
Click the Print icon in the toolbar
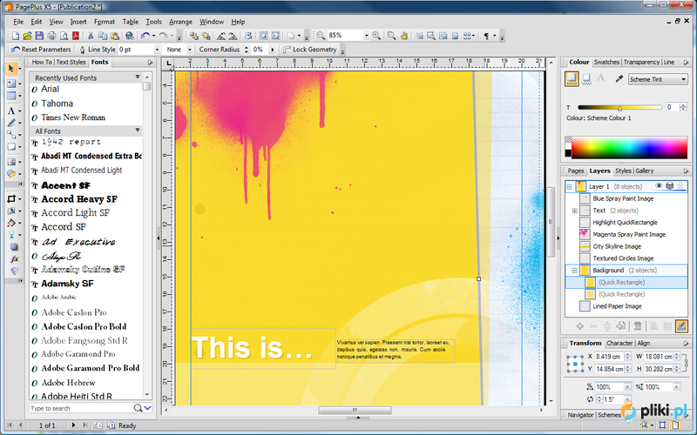click(x=51, y=36)
